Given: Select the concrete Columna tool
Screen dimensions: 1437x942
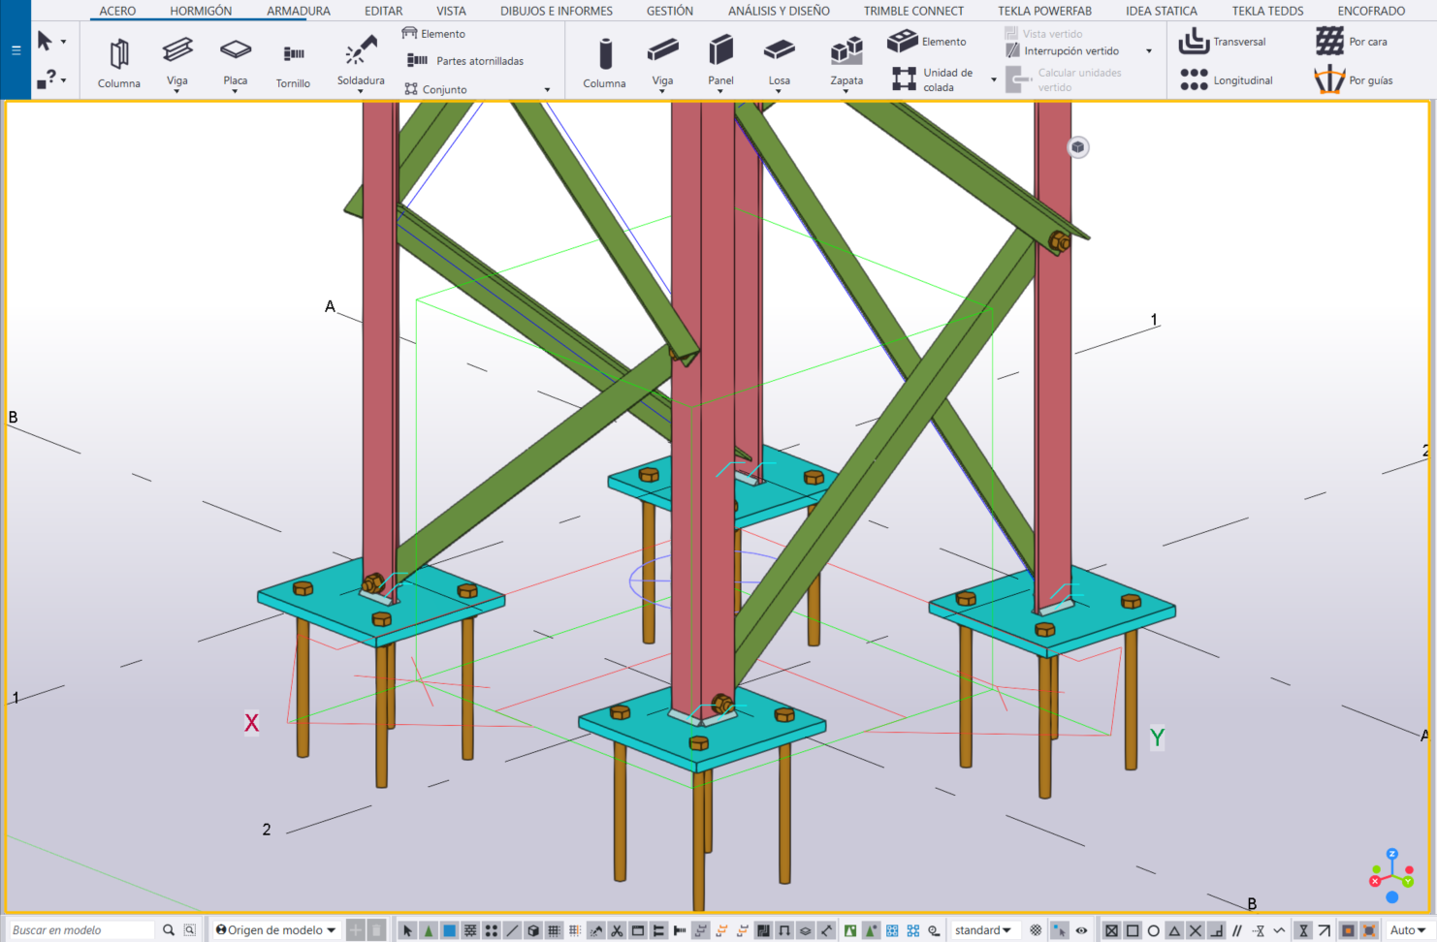Looking at the screenshot, I should [605, 63].
